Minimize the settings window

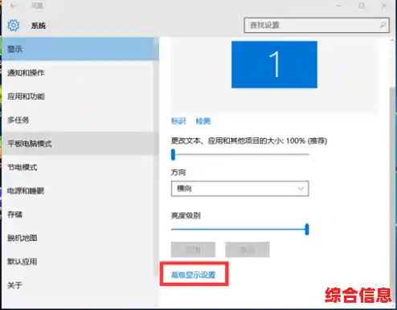point(339,6)
